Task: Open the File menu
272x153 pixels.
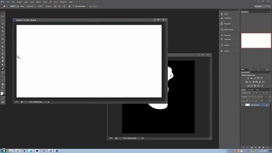Action: [x=8, y=2]
